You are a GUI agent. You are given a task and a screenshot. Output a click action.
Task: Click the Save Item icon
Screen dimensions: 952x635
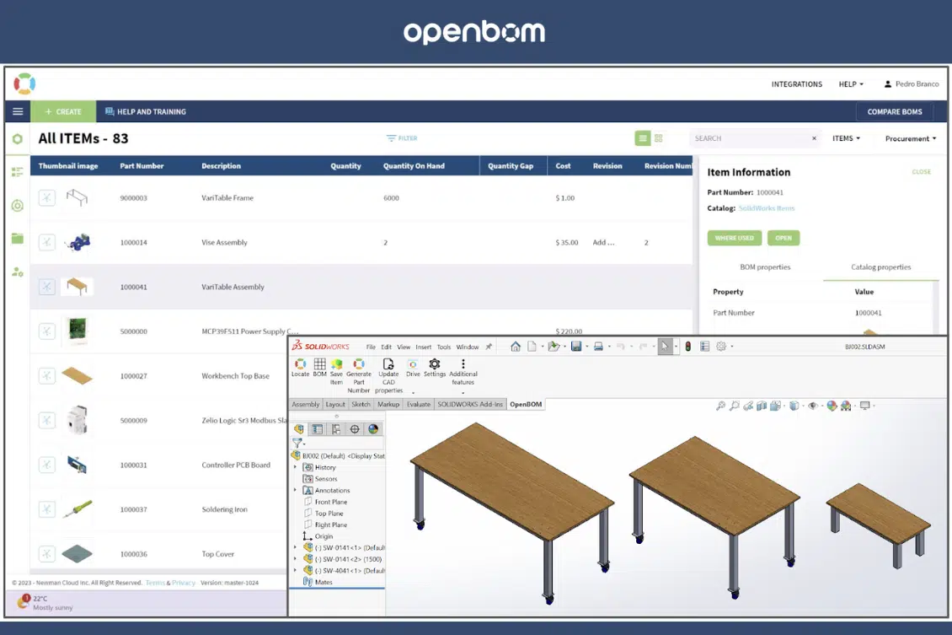click(336, 364)
